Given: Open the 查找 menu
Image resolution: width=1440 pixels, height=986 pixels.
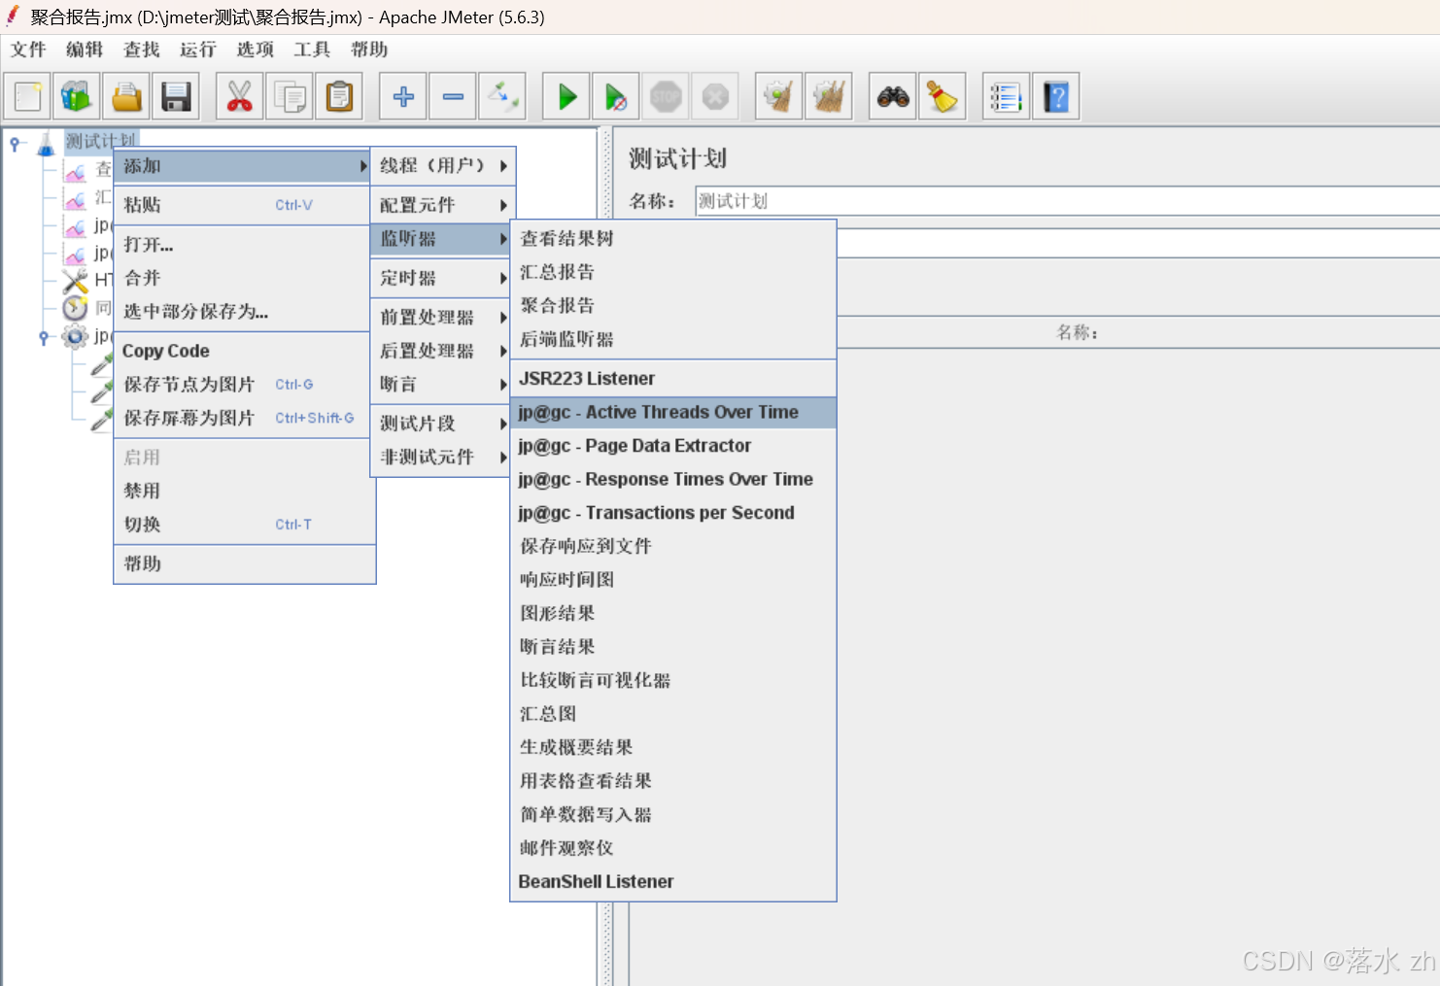Looking at the screenshot, I should [x=142, y=50].
